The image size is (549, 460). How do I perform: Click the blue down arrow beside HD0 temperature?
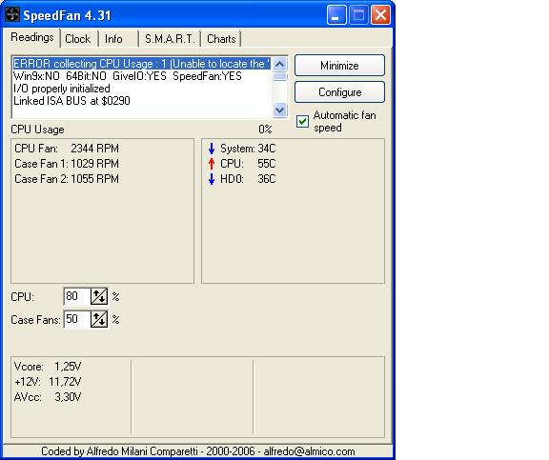(212, 179)
